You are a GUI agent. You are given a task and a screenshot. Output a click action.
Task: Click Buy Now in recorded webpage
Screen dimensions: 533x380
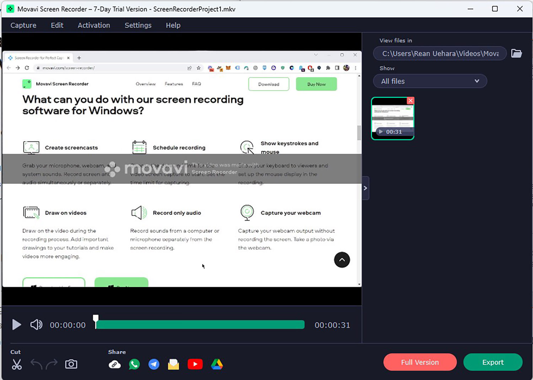(316, 84)
